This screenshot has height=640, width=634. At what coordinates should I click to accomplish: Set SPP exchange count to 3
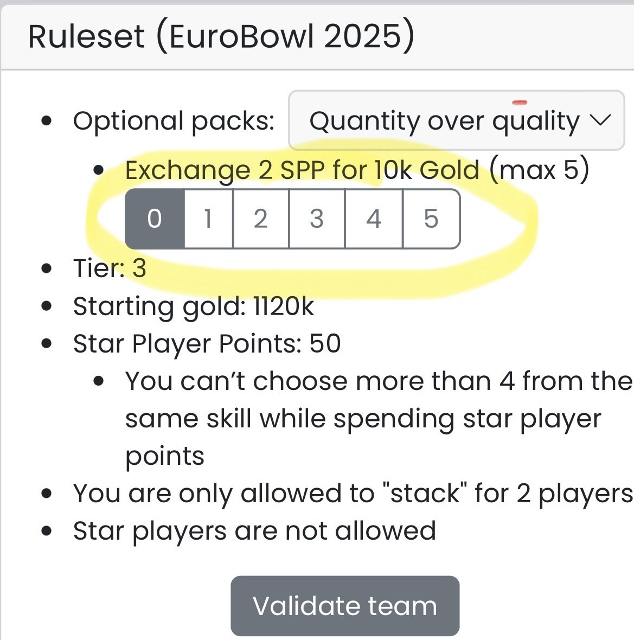click(317, 219)
